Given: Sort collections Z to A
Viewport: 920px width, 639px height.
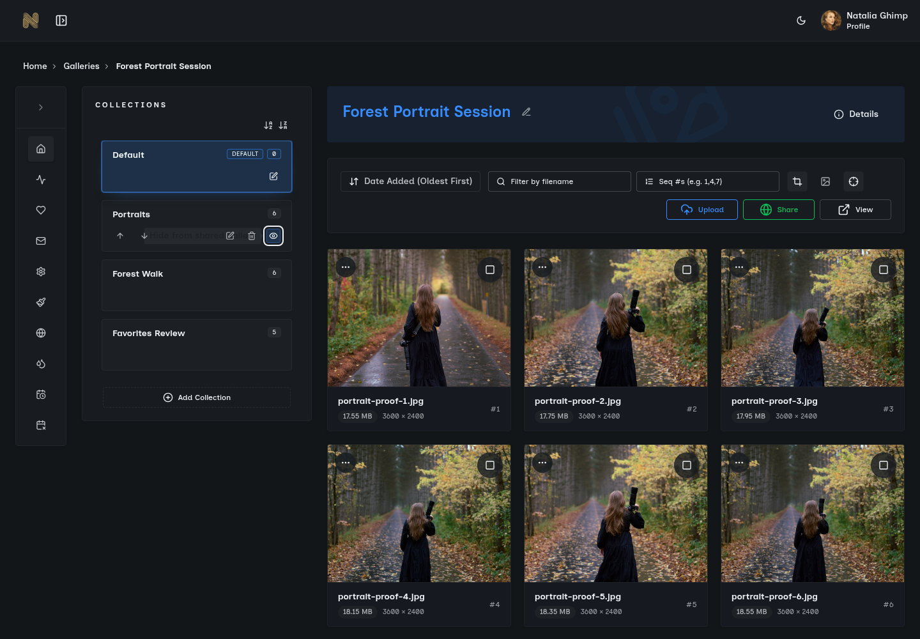Looking at the screenshot, I should click(283, 125).
